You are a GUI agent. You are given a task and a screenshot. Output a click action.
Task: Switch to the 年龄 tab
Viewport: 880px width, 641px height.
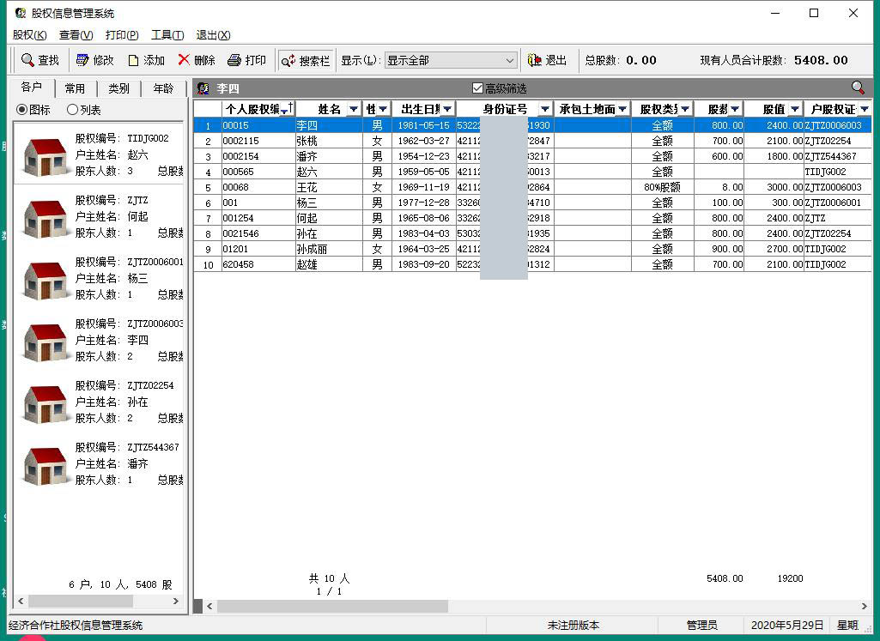coord(163,88)
